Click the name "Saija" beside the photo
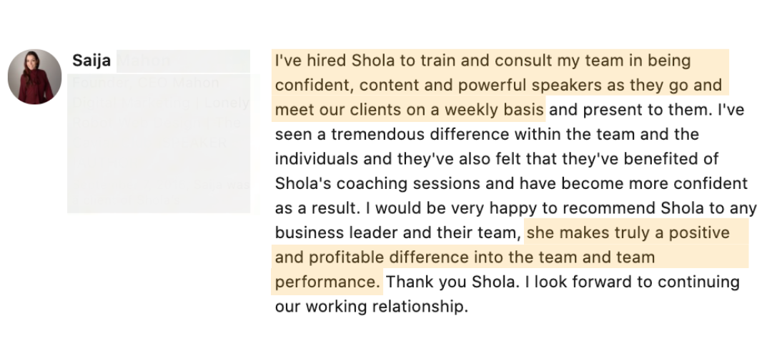The width and height of the screenshot is (772, 358). (91, 61)
